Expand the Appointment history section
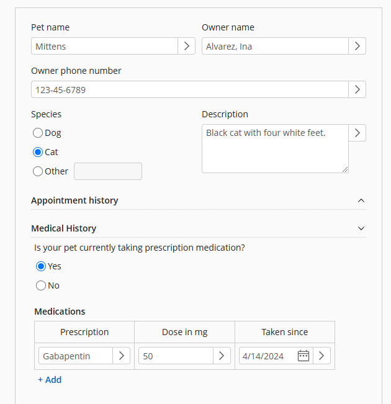This screenshot has width=391, height=404. [x=361, y=200]
